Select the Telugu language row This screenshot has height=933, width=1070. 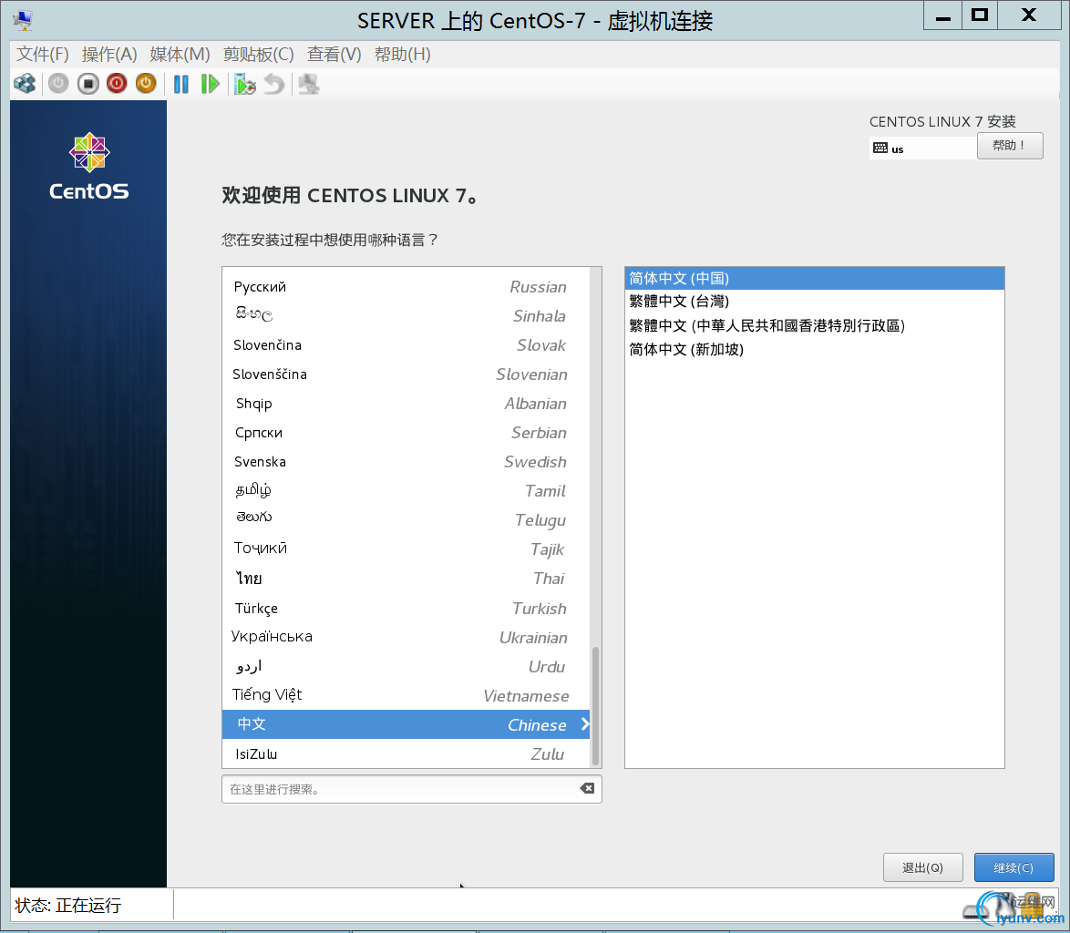[406, 520]
